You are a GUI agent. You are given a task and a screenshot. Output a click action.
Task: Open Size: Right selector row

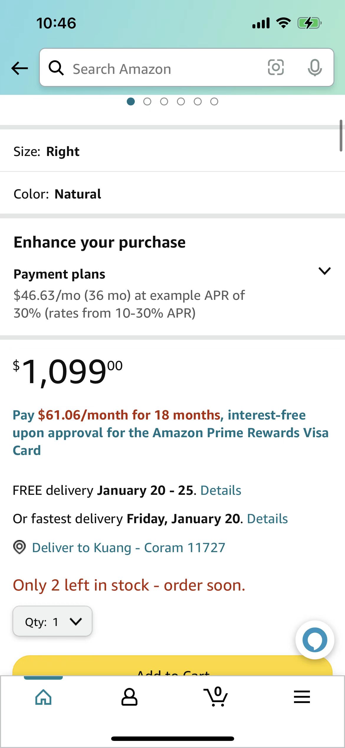(x=172, y=151)
